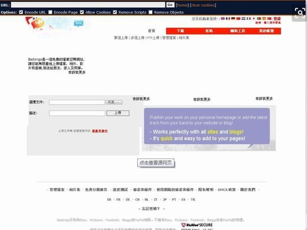Open the red terms and conditions link
The width and height of the screenshot is (307, 230).
click(x=100, y=131)
